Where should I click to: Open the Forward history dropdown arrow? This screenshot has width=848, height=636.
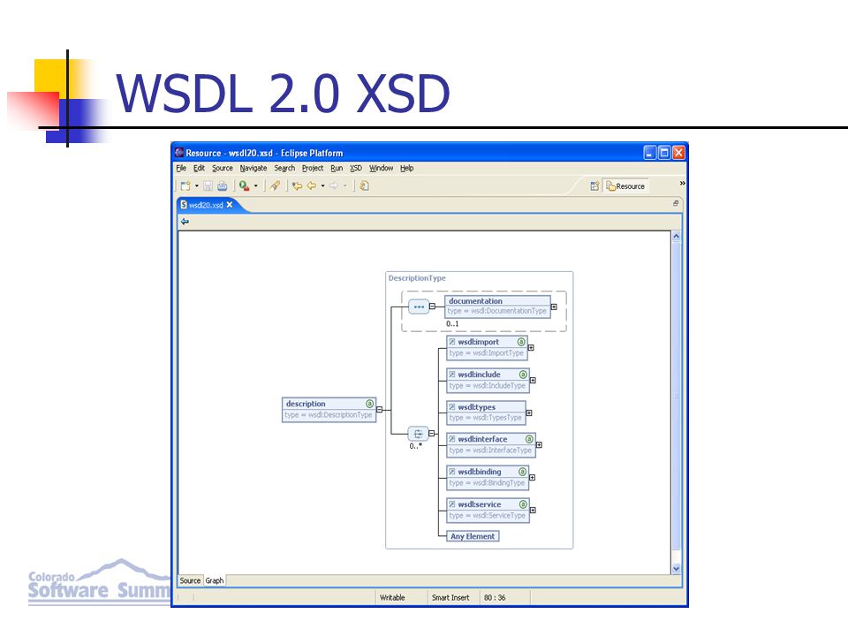[x=345, y=186]
